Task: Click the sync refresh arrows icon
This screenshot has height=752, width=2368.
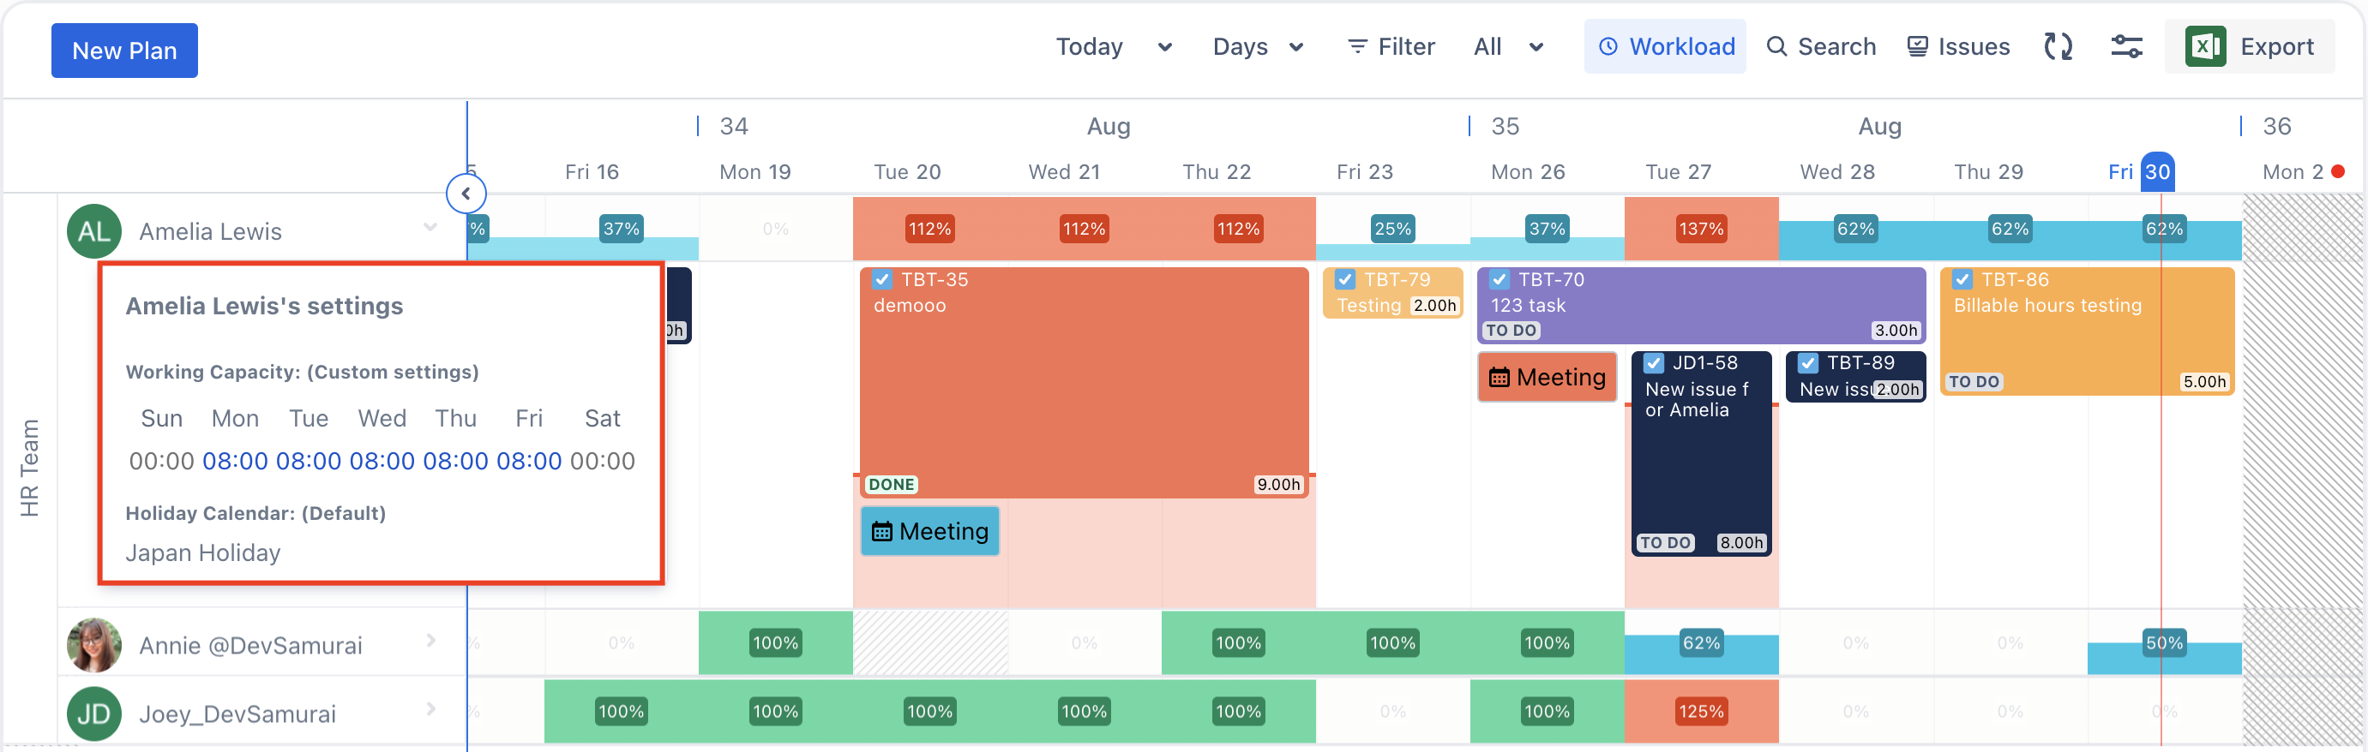Action: point(2058,46)
